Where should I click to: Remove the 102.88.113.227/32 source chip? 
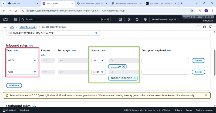(134, 78)
